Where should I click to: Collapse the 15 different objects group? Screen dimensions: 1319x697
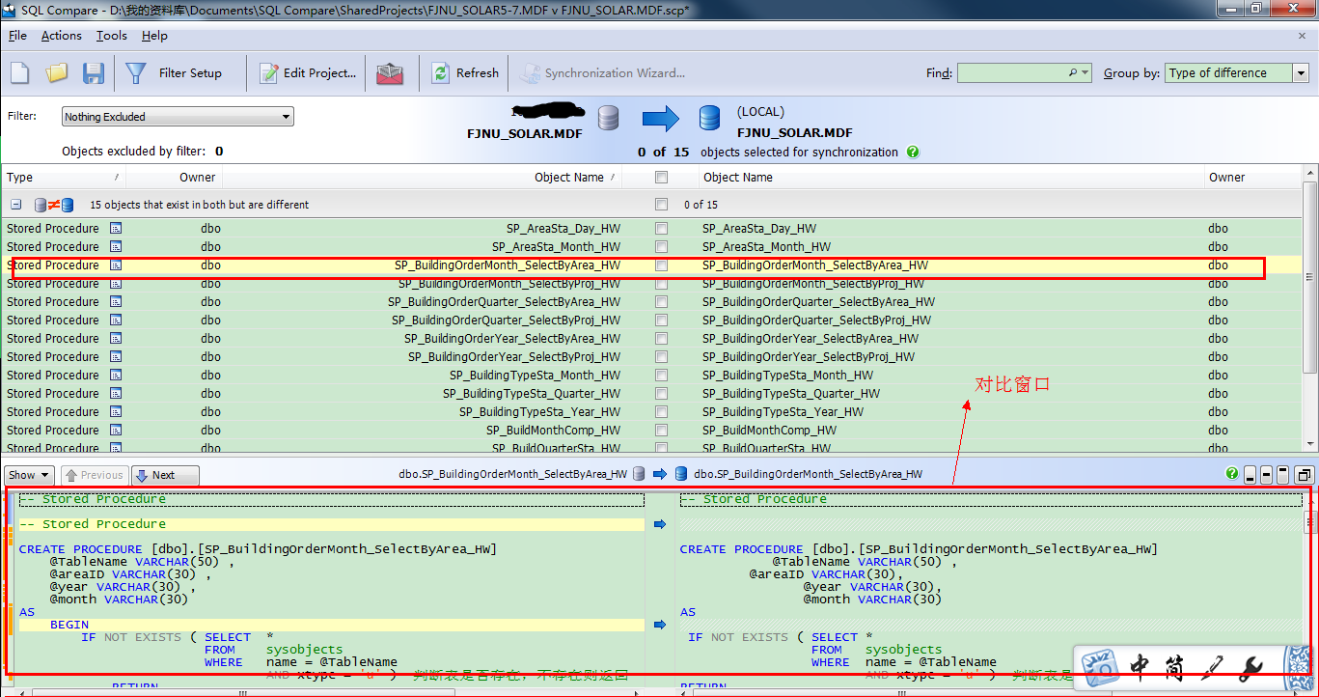16,205
